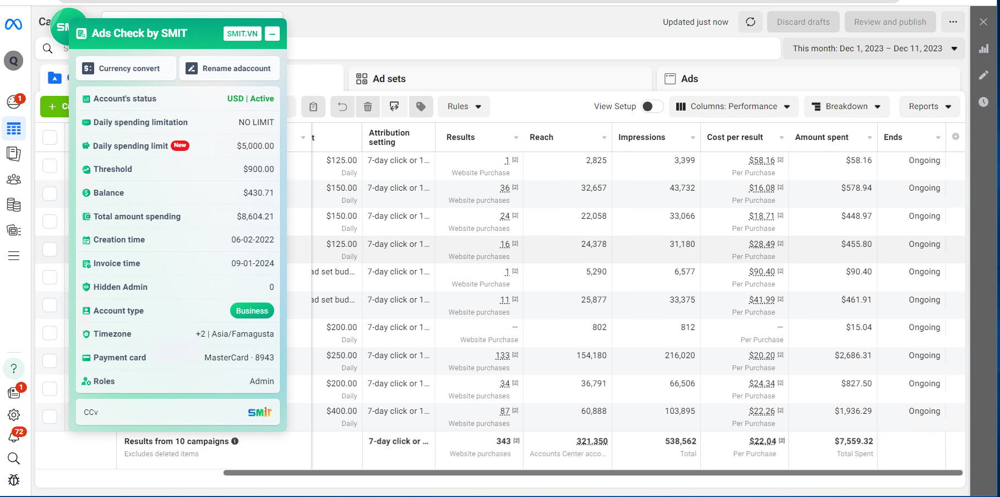Open the news icon with notification badge
The height and width of the screenshot is (497, 1000).
point(14,392)
